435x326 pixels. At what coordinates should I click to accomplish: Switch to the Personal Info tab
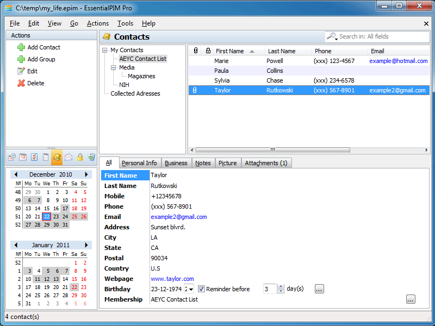coord(139,163)
